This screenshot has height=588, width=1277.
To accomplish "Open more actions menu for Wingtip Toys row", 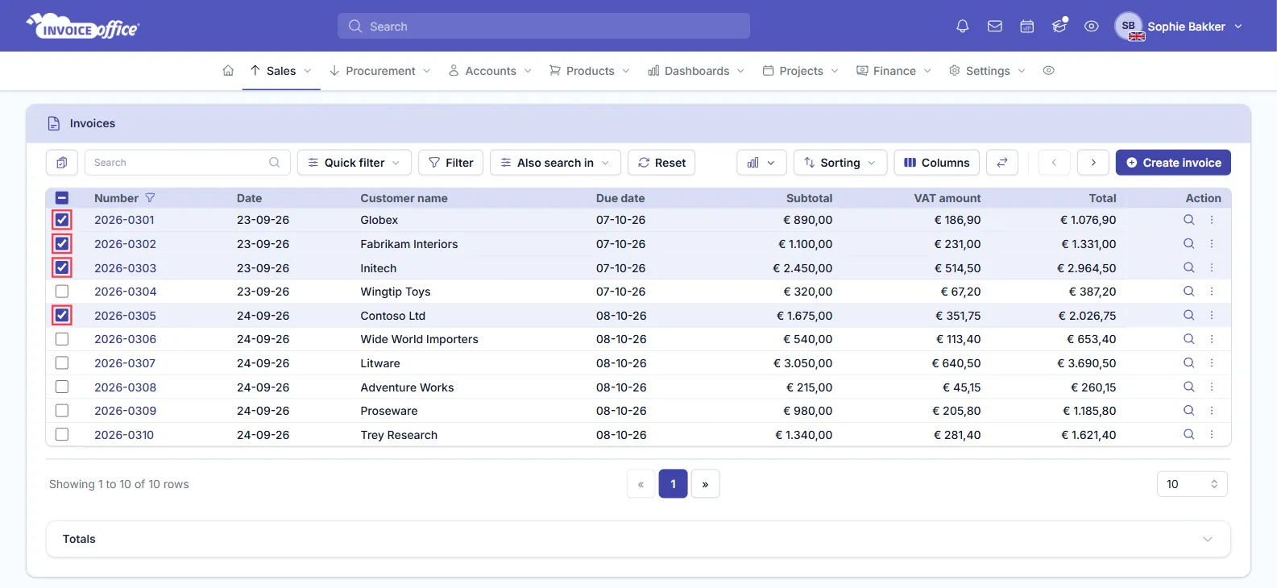I will [x=1211, y=292].
